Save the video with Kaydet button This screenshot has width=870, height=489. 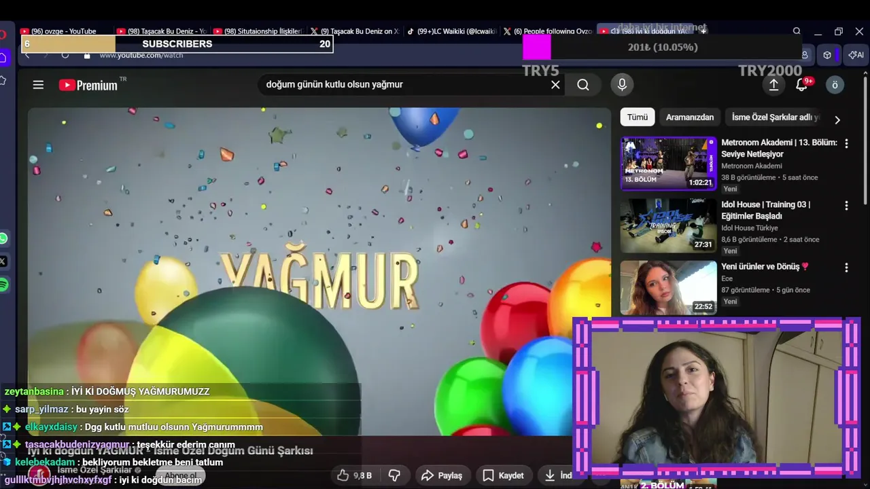point(503,475)
